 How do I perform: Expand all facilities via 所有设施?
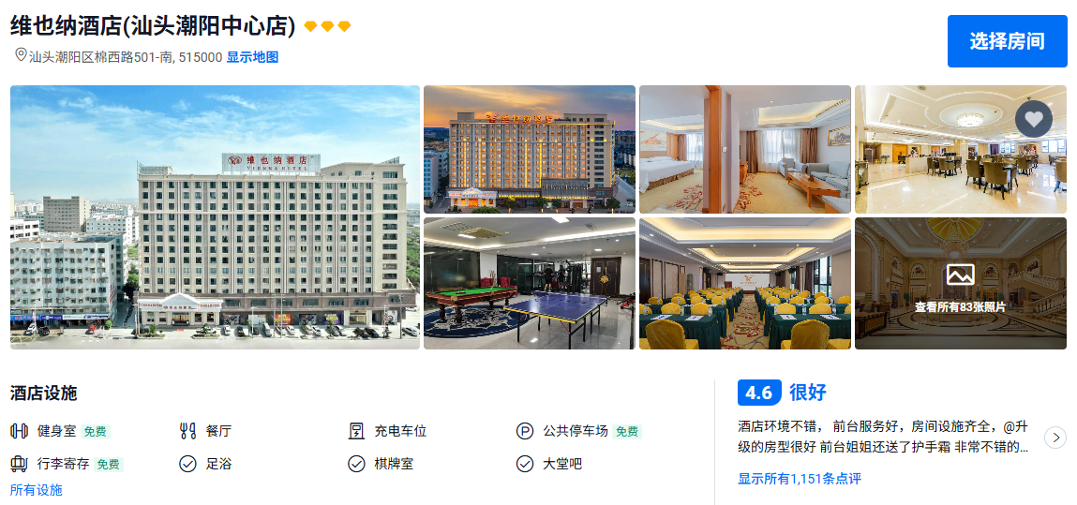(36, 490)
